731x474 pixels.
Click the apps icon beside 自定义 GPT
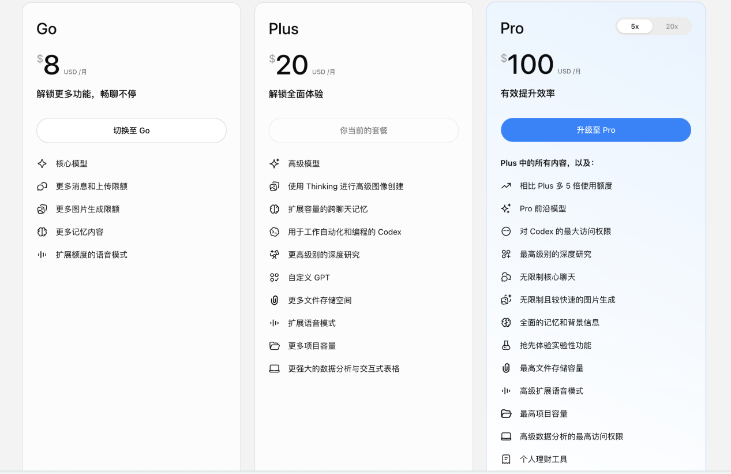tap(275, 278)
